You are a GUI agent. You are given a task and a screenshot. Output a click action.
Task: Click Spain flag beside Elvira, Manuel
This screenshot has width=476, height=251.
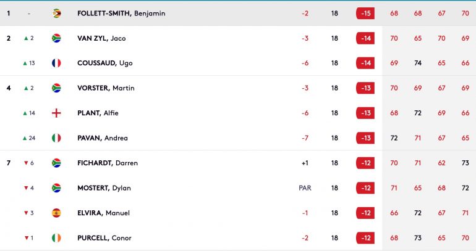click(x=56, y=213)
